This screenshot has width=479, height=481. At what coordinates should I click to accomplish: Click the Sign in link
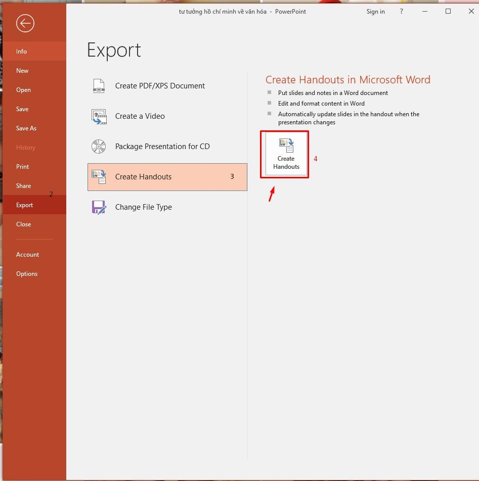(375, 11)
